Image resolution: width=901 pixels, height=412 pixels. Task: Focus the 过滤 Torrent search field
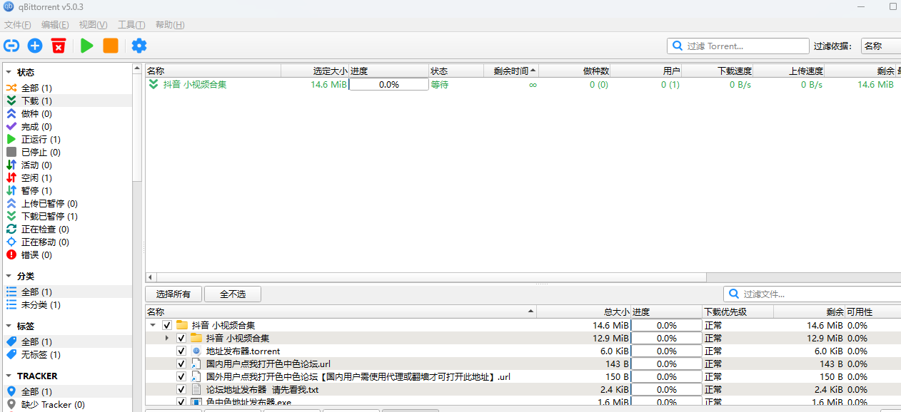738,46
